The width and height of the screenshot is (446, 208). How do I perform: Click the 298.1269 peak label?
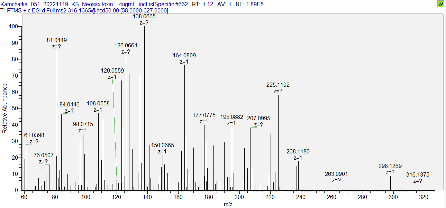point(390,166)
